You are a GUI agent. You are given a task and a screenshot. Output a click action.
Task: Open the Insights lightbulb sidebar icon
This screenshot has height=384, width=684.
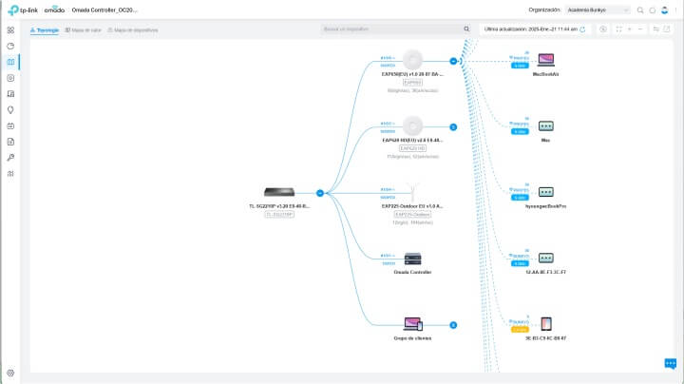click(10, 110)
